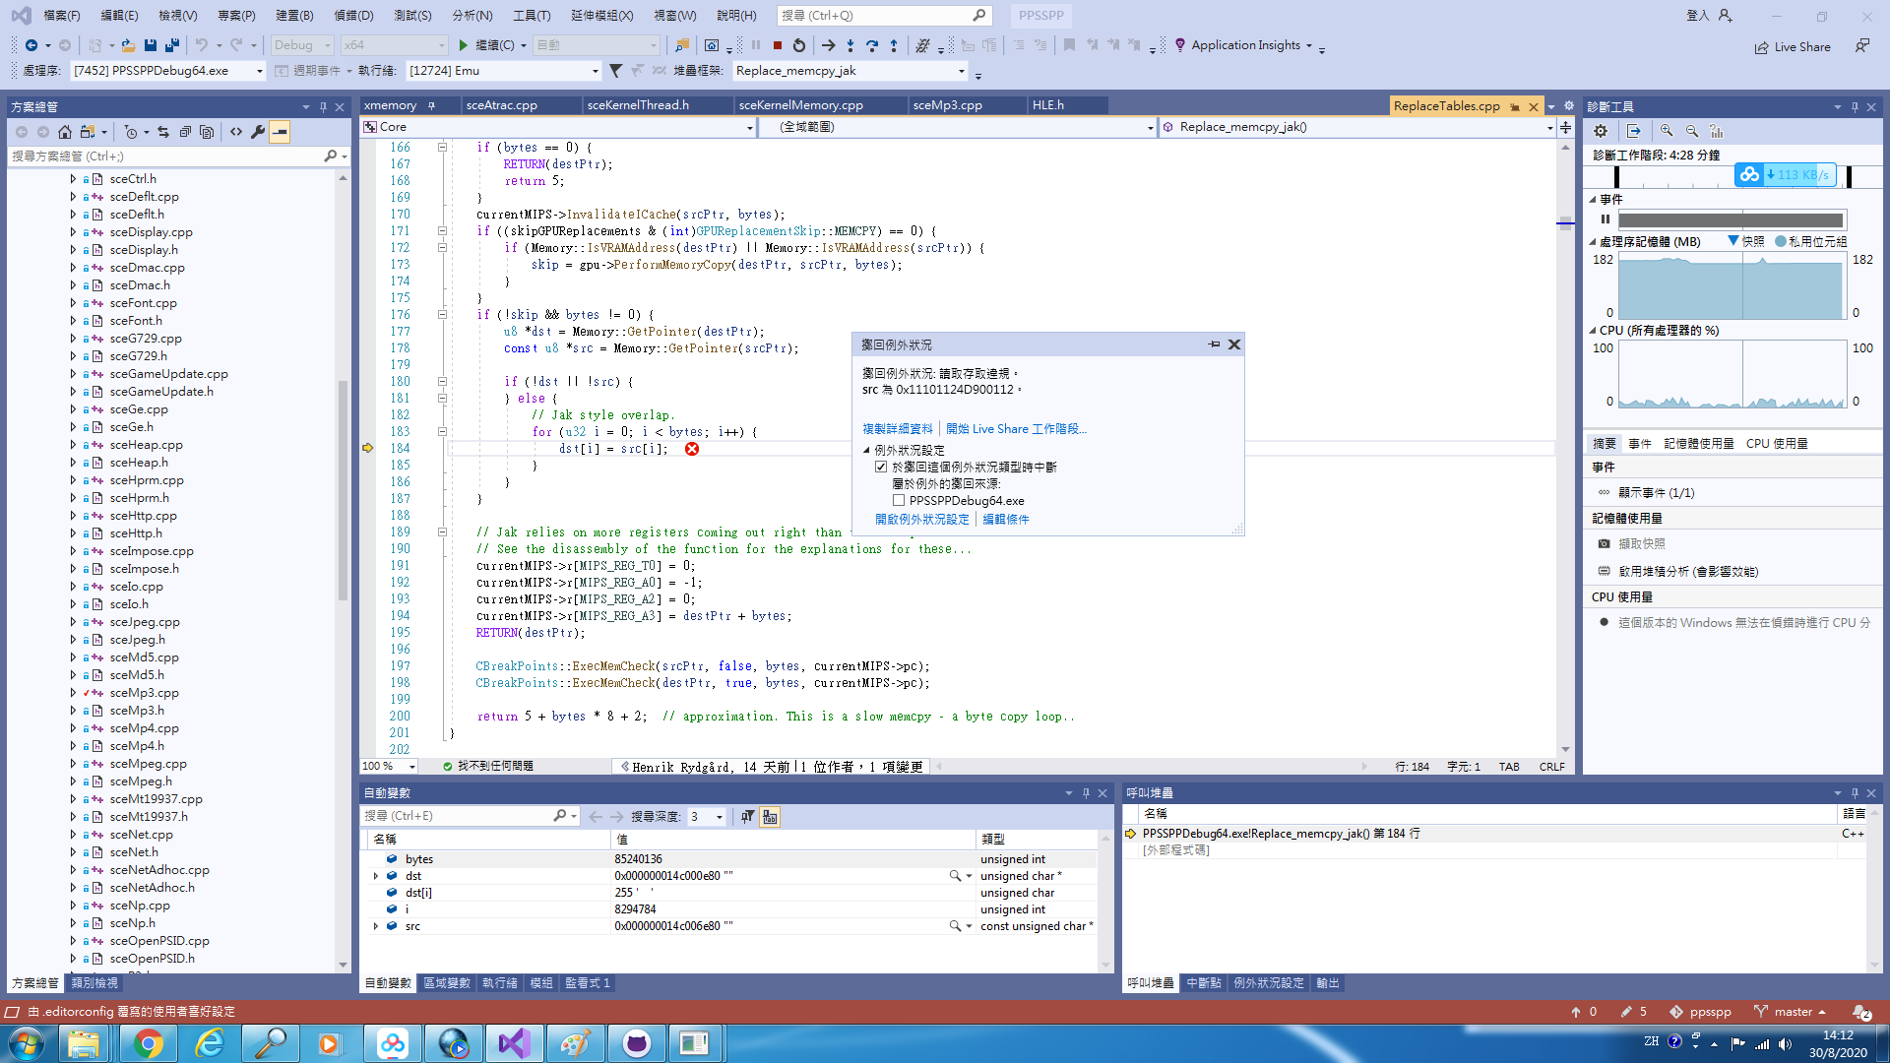Expand the dst variable in Autos
The image size is (1890, 1063).
pos(375,876)
